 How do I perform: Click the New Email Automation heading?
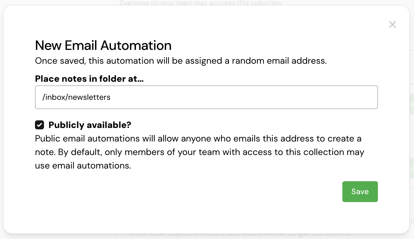point(103,45)
